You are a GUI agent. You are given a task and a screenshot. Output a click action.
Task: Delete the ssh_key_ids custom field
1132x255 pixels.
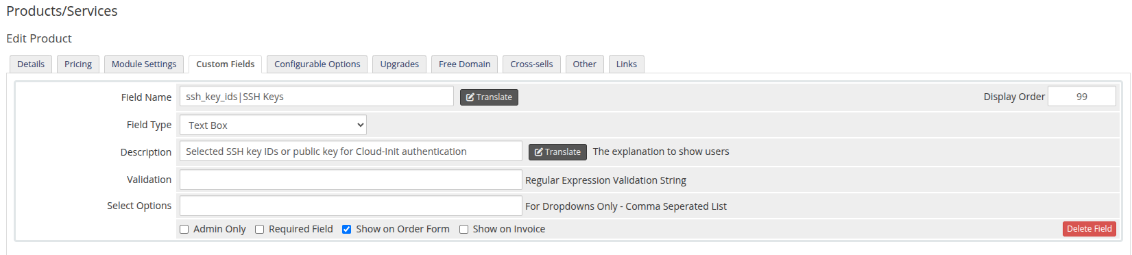1089,229
